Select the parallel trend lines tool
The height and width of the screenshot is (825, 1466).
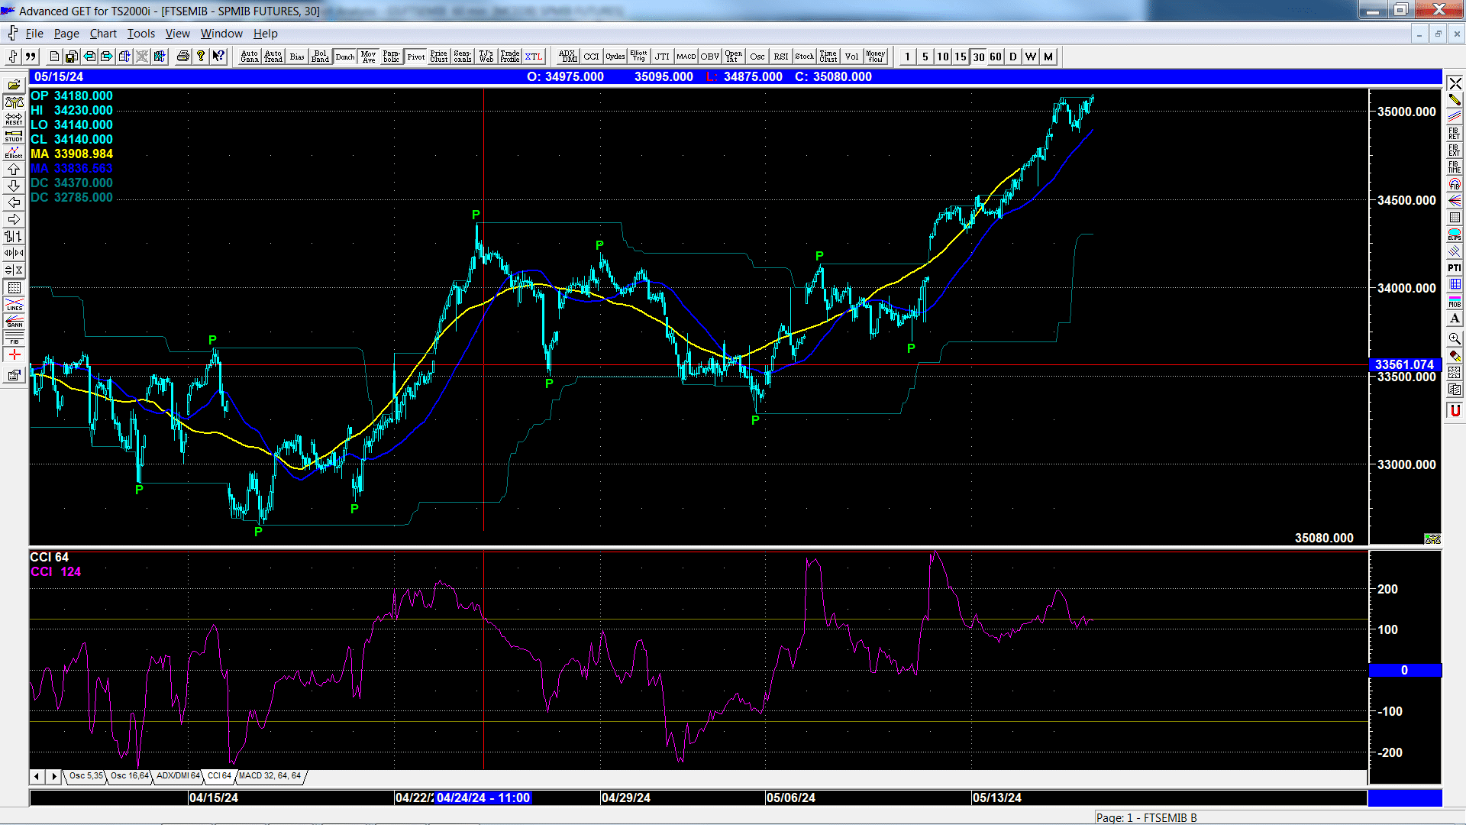[x=1455, y=117]
